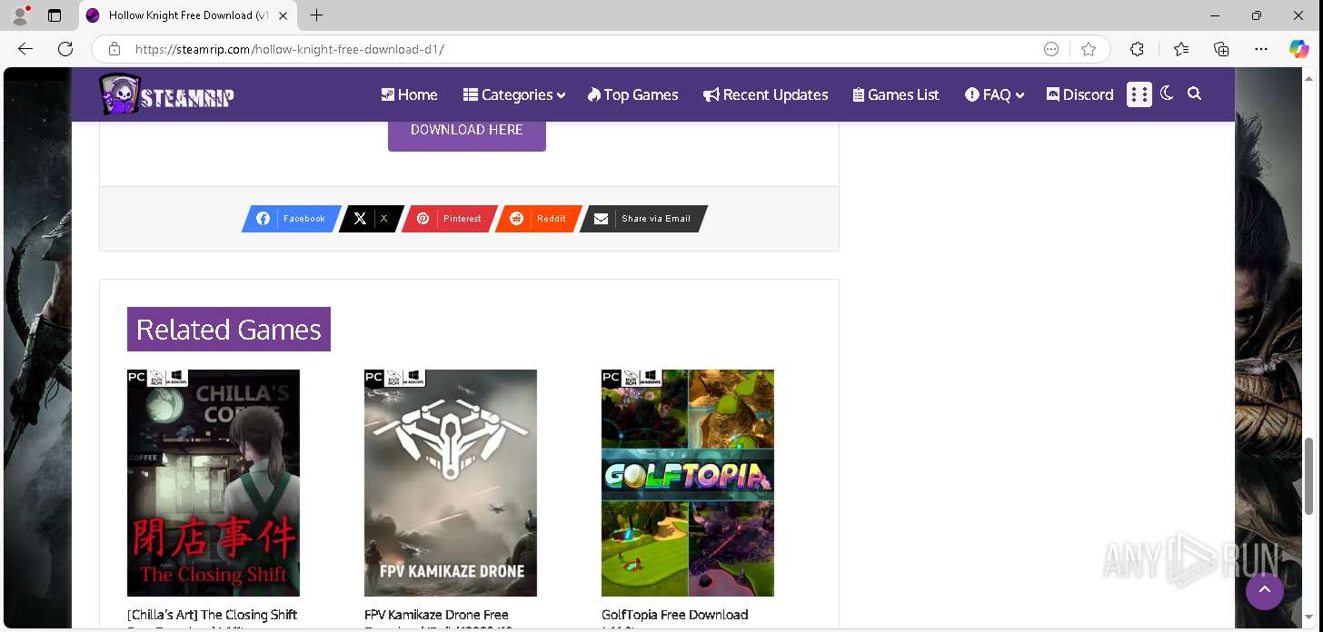
Task: Refresh the current page
Action: pyautogui.click(x=65, y=49)
